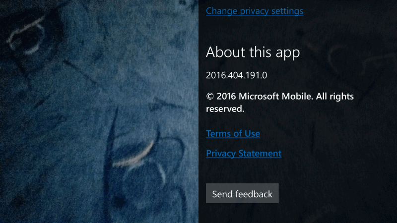Open the Privacy Statement link

click(x=244, y=153)
